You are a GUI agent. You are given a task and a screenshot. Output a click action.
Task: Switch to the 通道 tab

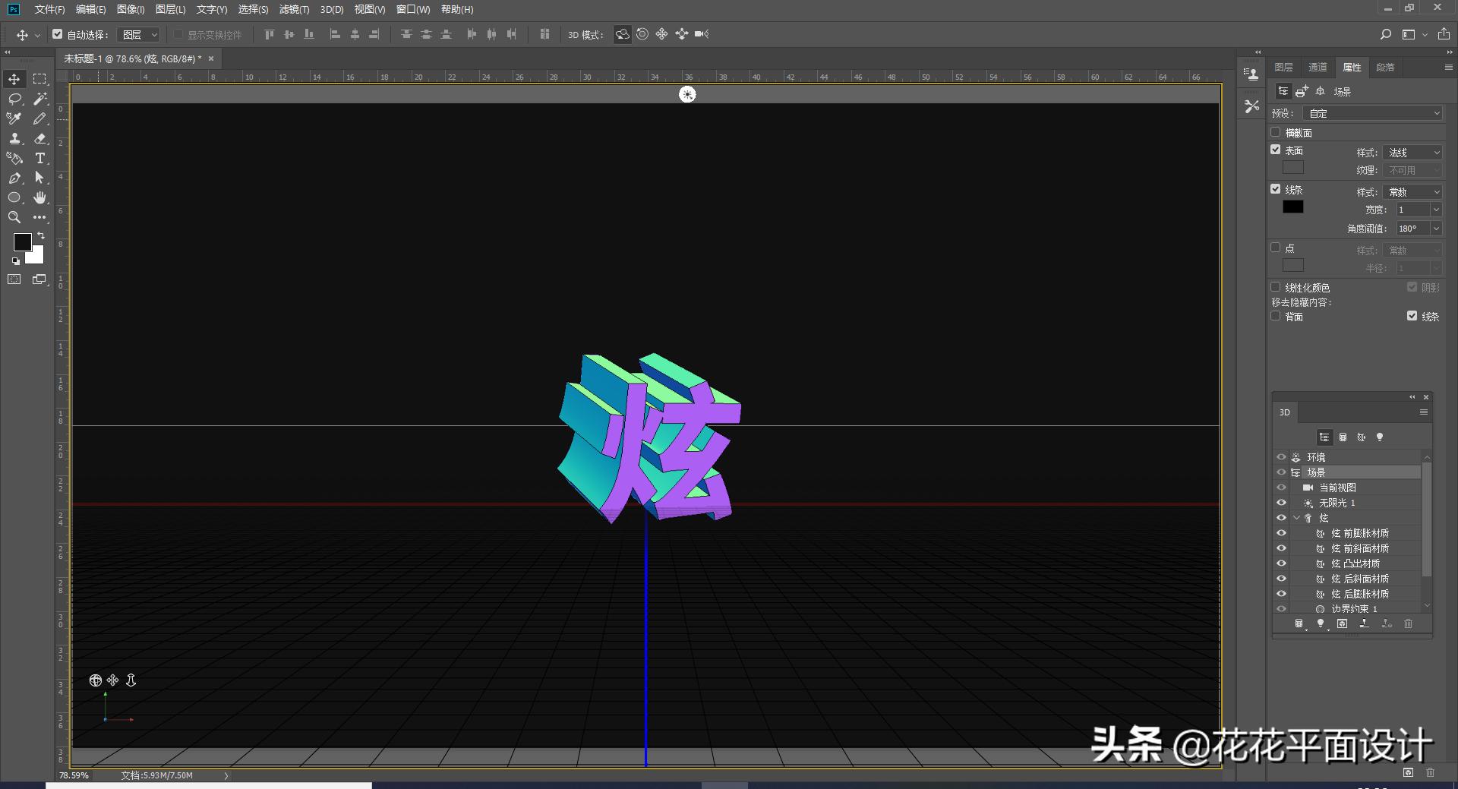click(x=1318, y=67)
